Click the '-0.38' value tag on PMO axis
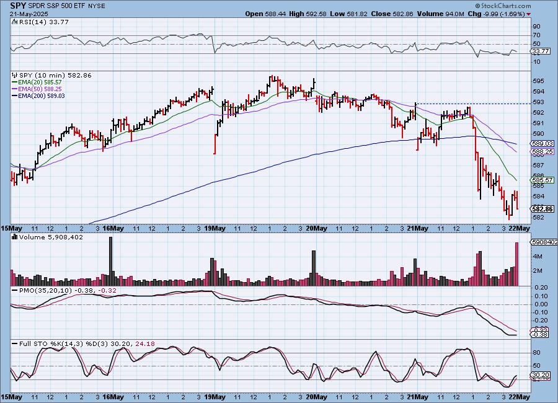558x403 pixels. (x=540, y=334)
